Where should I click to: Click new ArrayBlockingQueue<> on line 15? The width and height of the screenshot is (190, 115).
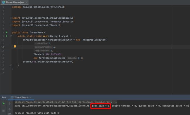point(50,58)
